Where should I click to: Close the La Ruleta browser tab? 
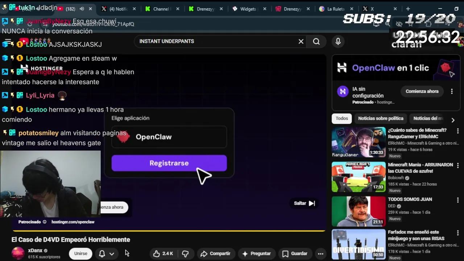[352, 9]
